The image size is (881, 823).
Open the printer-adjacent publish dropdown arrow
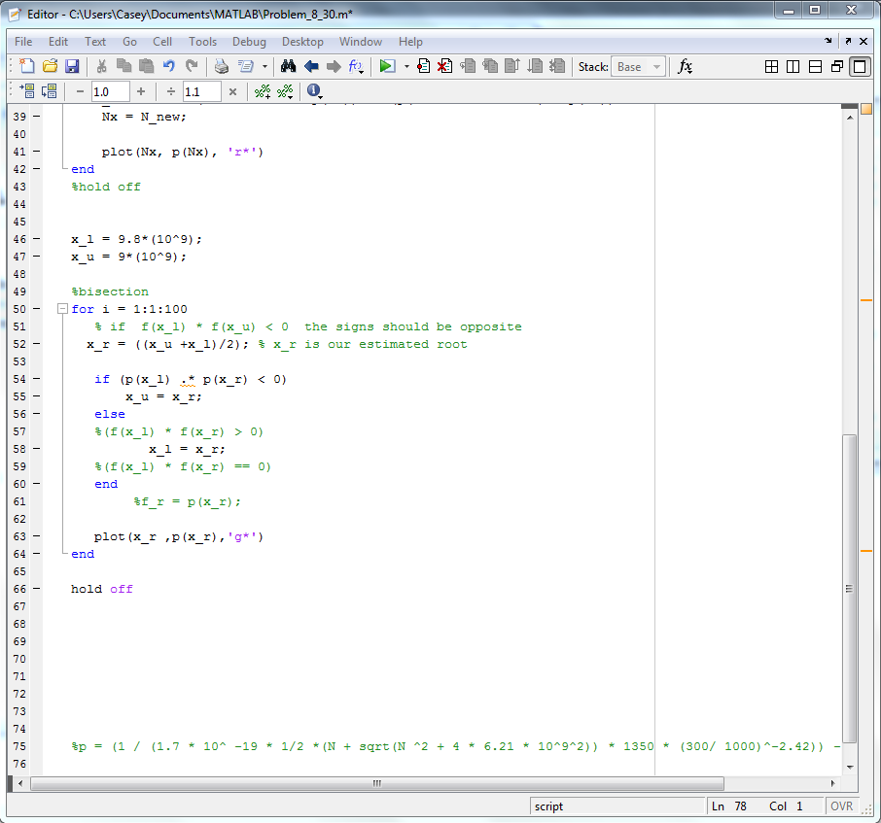pyautogui.click(x=264, y=67)
